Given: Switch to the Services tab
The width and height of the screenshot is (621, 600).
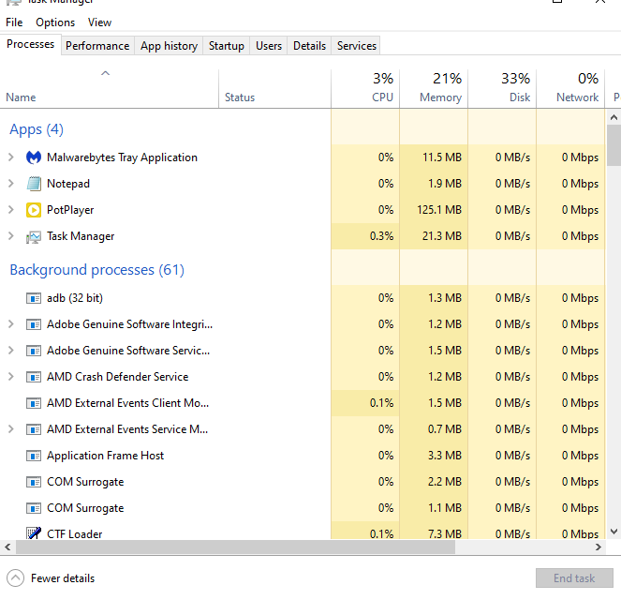Looking at the screenshot, I should coord(357,46).
